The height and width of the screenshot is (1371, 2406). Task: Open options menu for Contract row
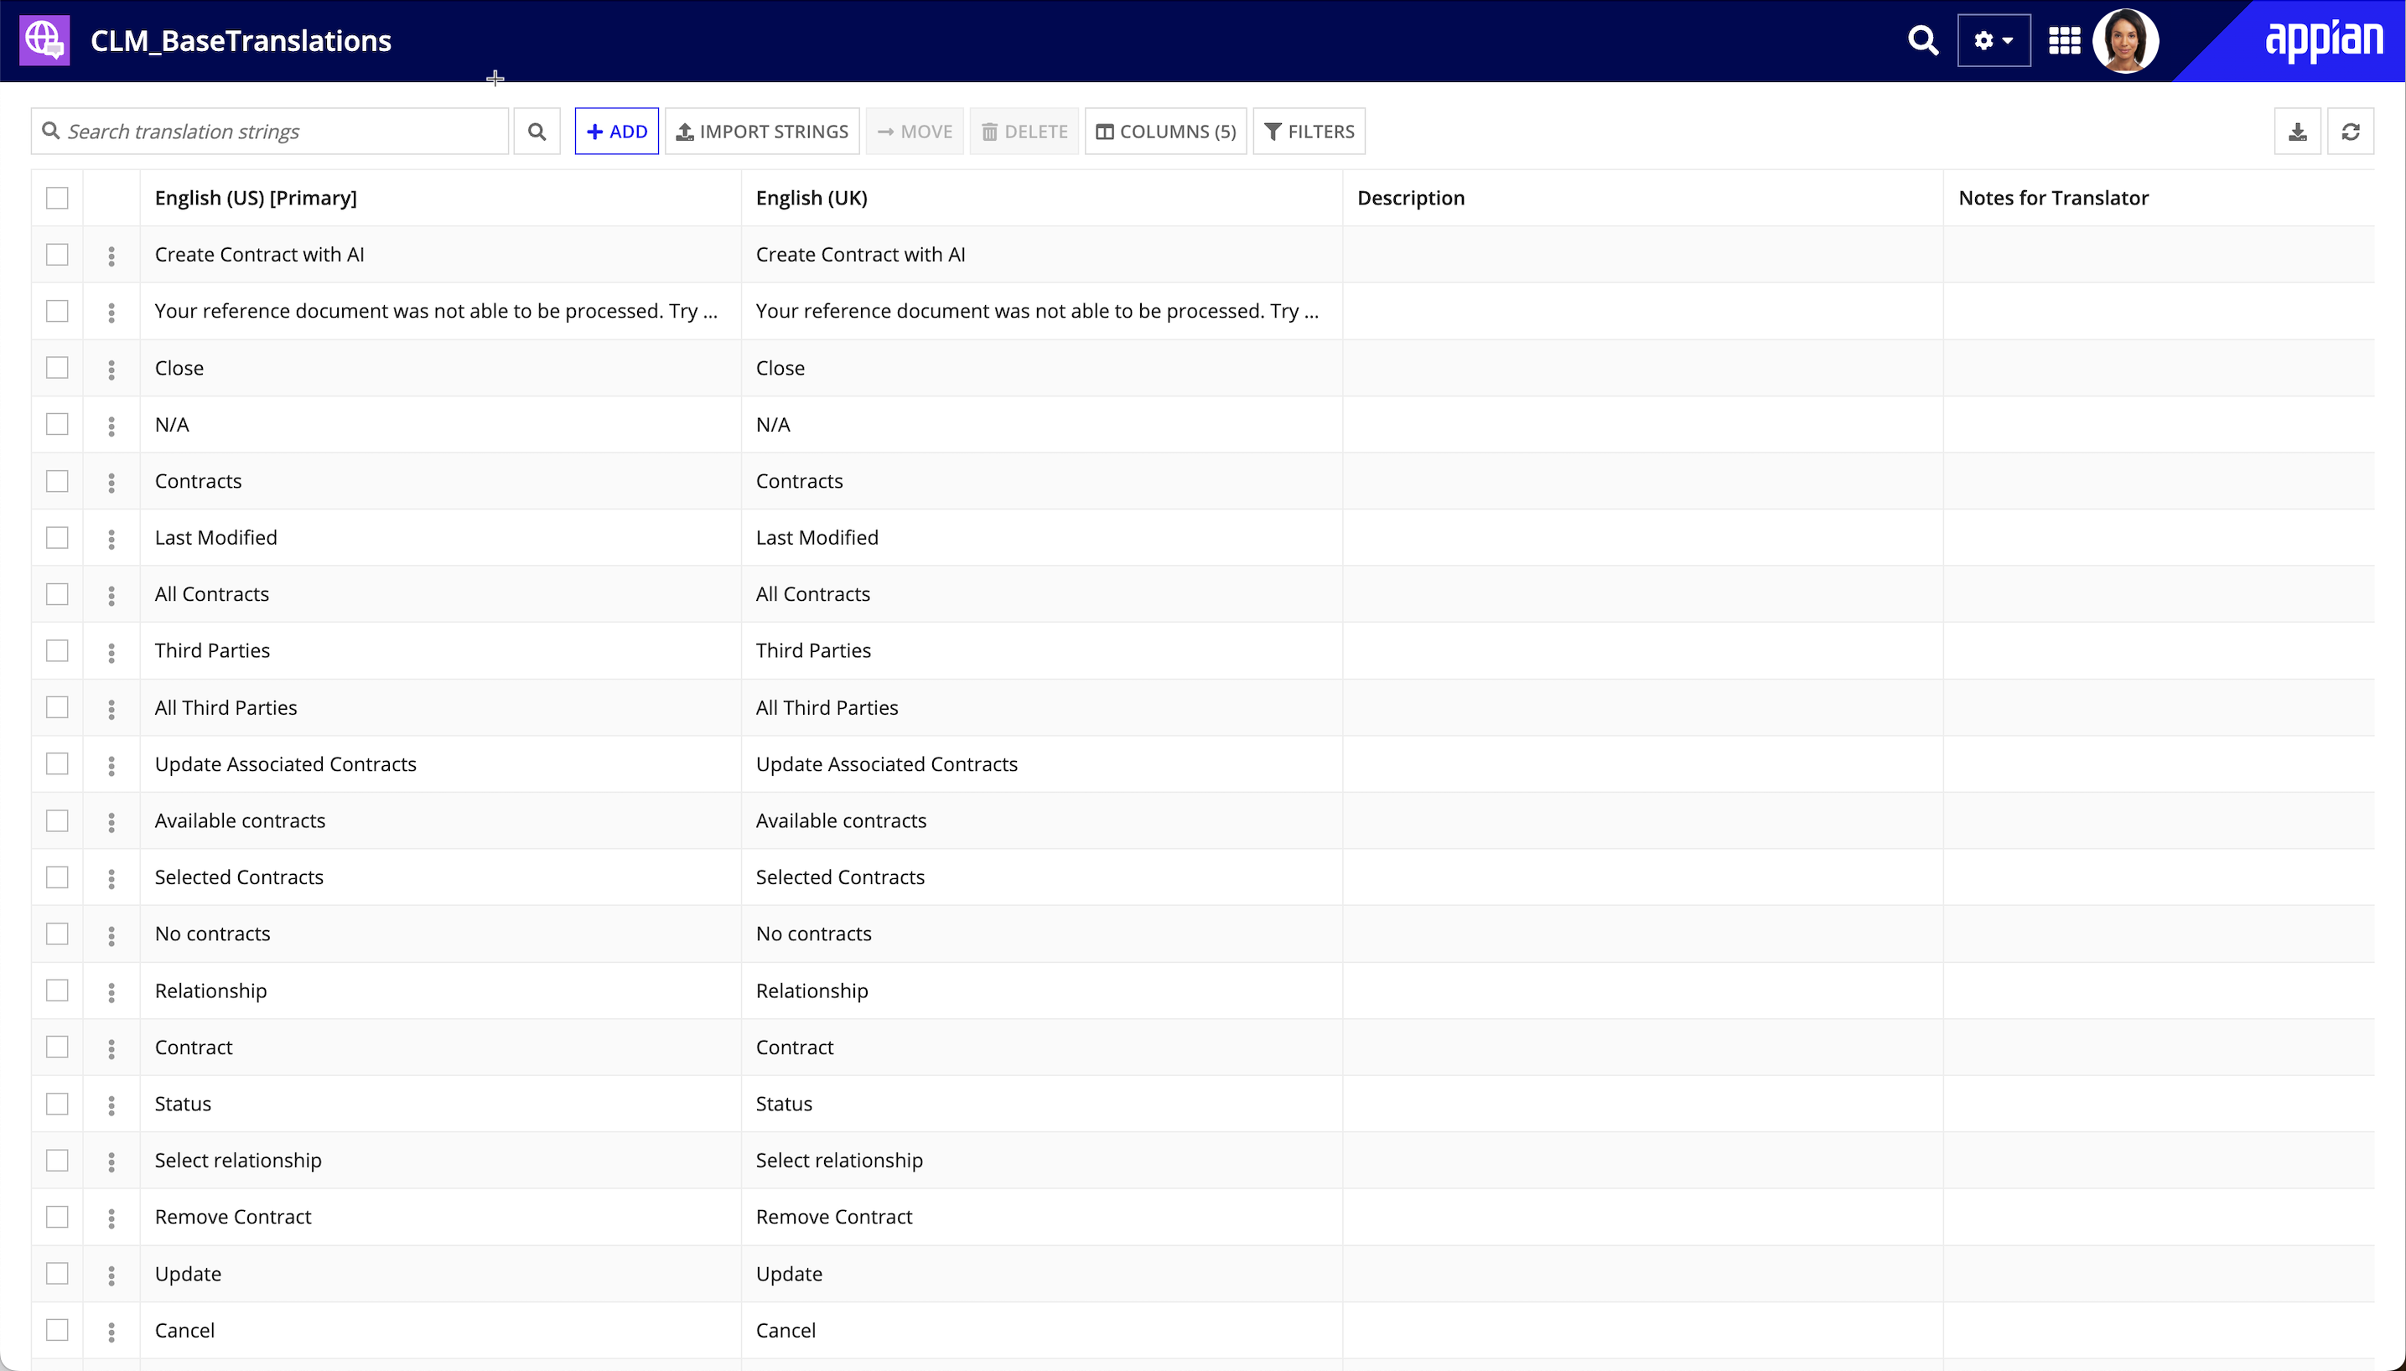pyautogui.click(x=111, y=1049)
